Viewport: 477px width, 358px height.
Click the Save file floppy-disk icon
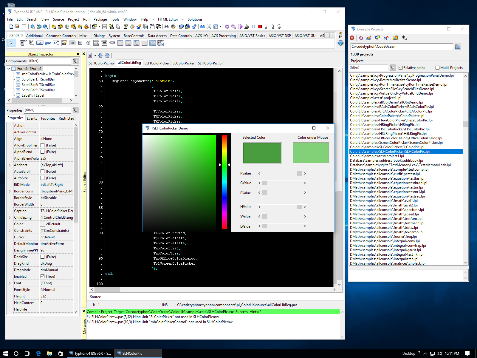click(105, 27)
